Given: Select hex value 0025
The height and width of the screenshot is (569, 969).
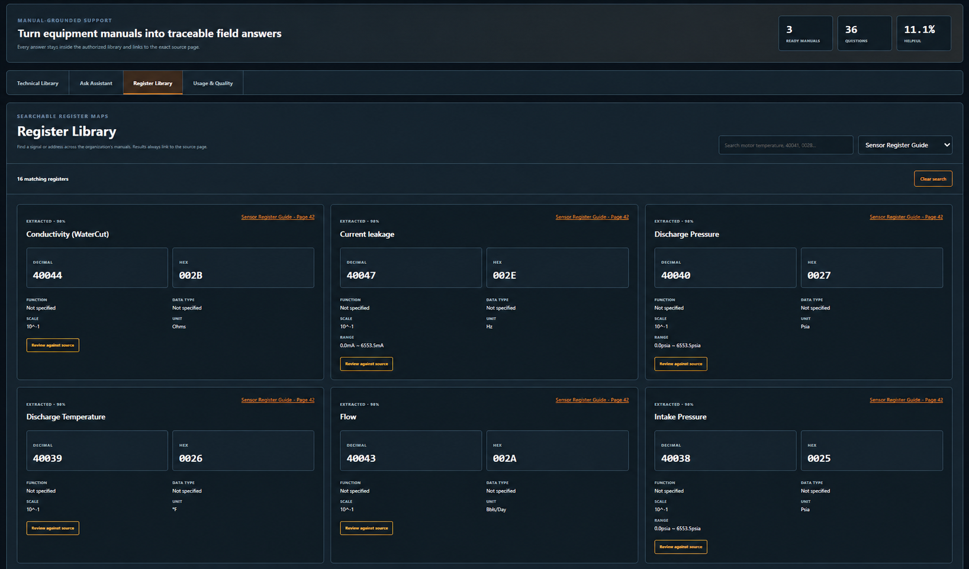Looking at the screenshot, I should (x=819, y=458).
